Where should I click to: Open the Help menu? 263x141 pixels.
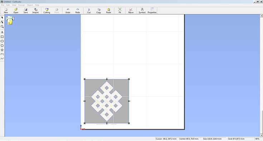point(37,5)
